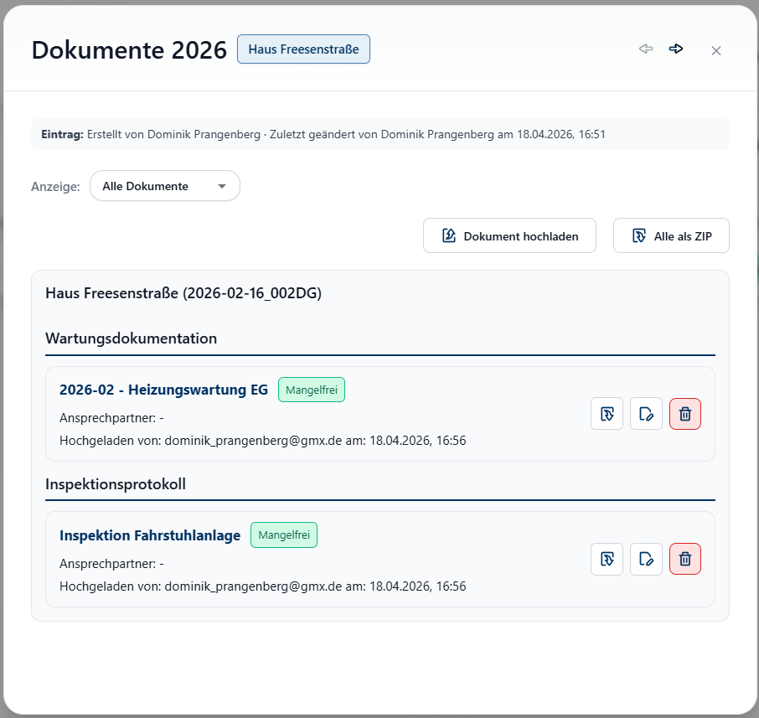The image size is (759, 718).
Task: Edit the Inspektion Fahrstuhlanlage entry
Action: pyautogui.click(x=646, y=559)
